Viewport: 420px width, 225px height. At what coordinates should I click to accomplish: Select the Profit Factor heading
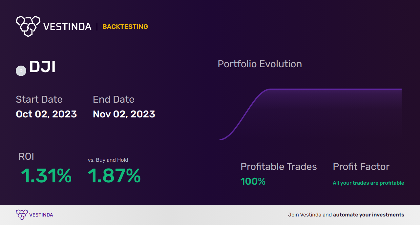[x=361, y=167]
